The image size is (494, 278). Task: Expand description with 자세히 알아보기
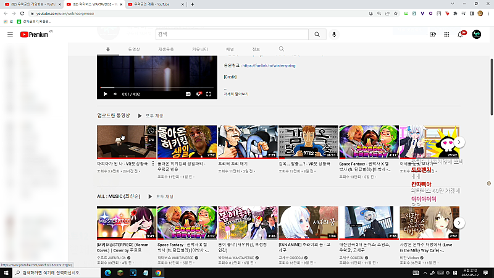pos(236,94)
